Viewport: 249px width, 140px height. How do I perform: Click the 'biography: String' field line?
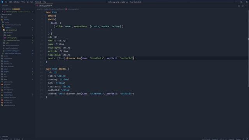point(59,47)
